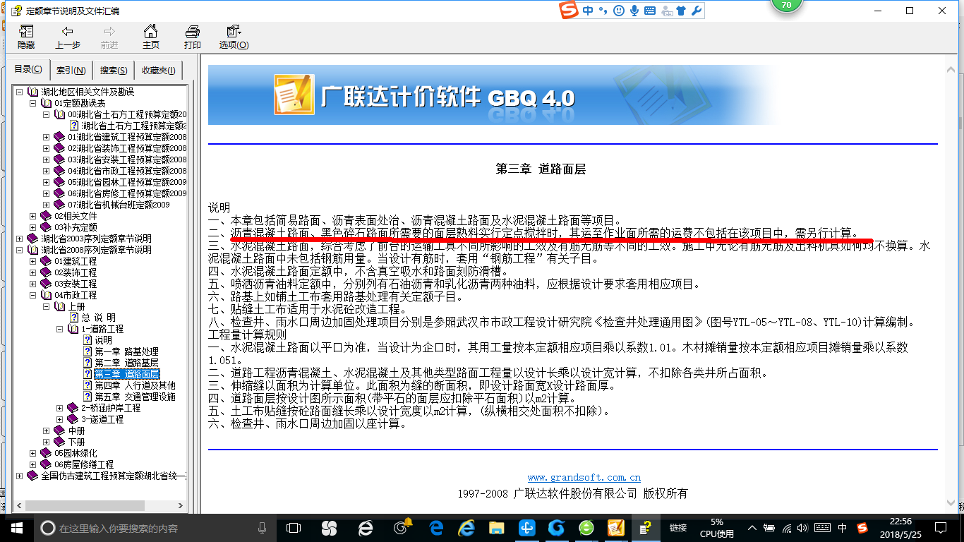
Task: Open the smiley emoji icon in Sogou bar
Action: [619, 11]
